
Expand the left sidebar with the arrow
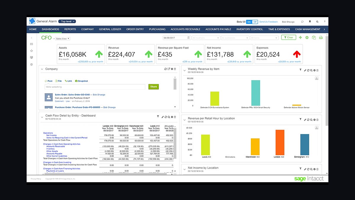(32, 38)
